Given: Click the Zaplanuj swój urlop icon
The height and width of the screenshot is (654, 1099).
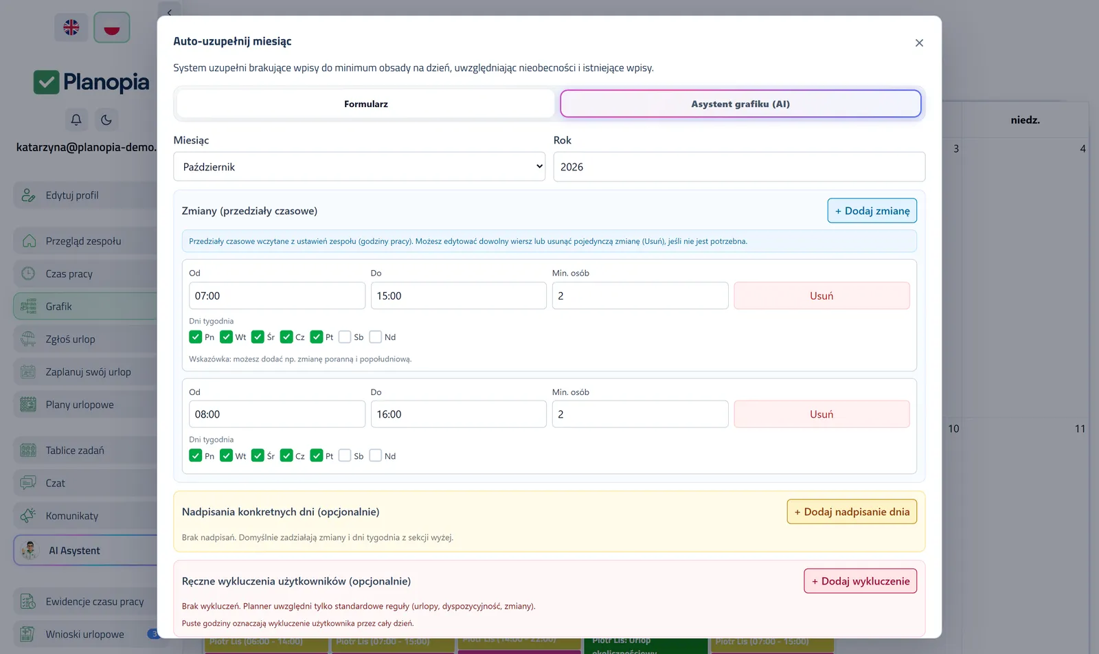Looking at the screenshot, I should pyautogui.click(x=28, y=372).
